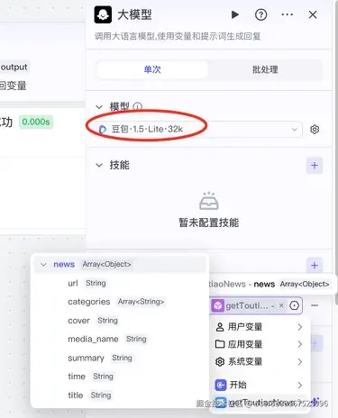The height and width of the screenshot is (418, 338).
Task: Open the 用户变量 submenu
Action: pos(260,327)
